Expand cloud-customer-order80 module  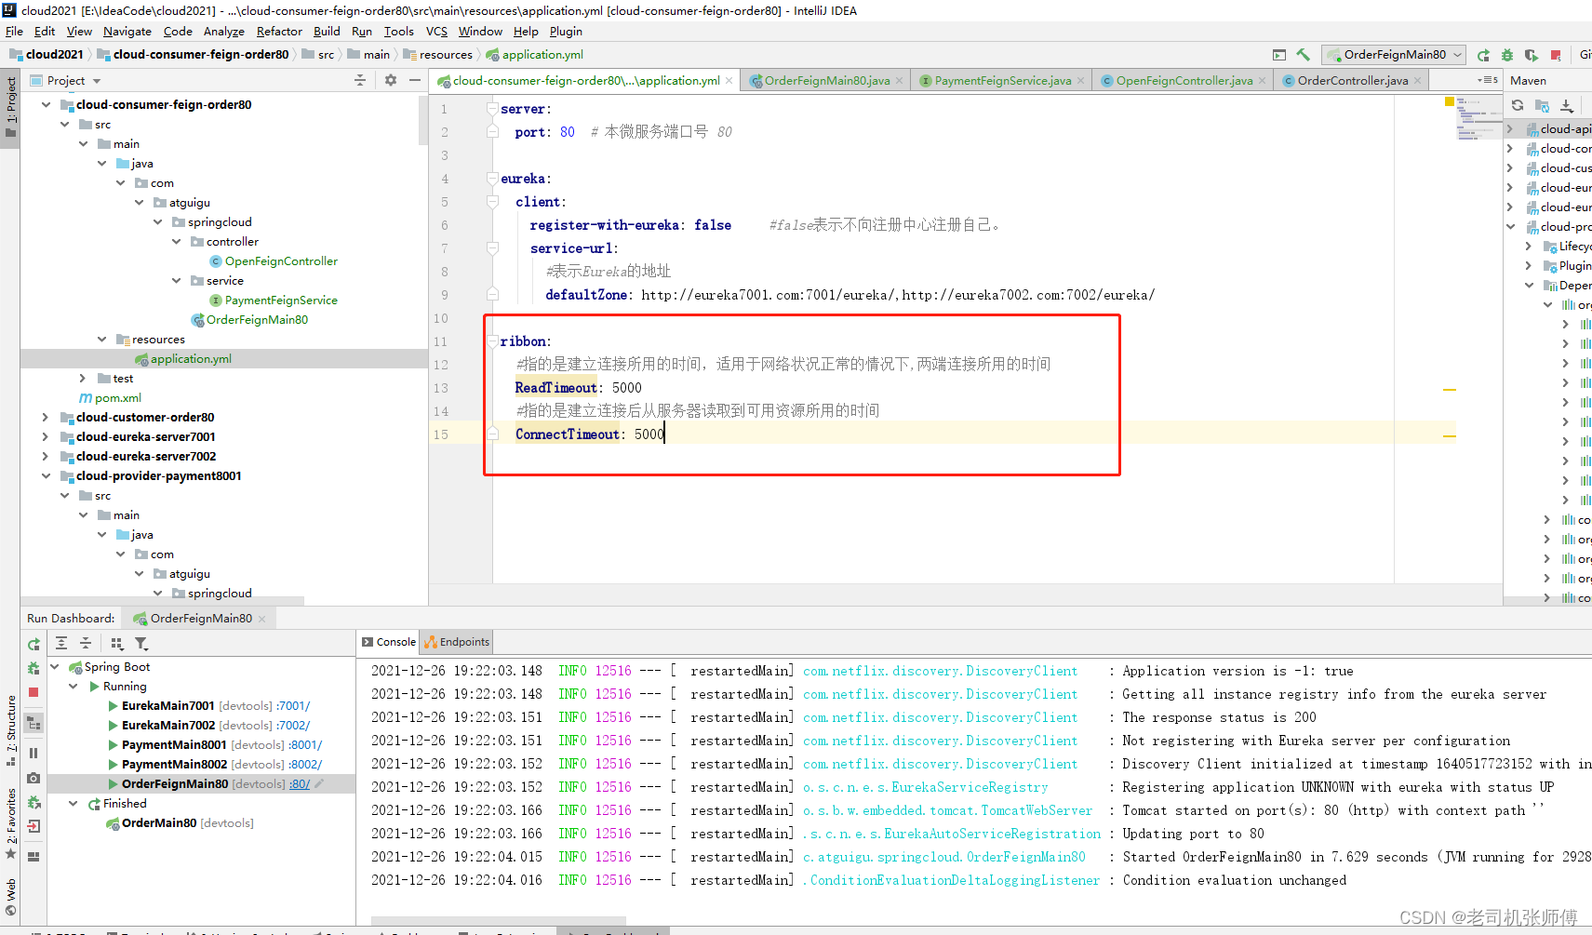(x=46, y=417)
